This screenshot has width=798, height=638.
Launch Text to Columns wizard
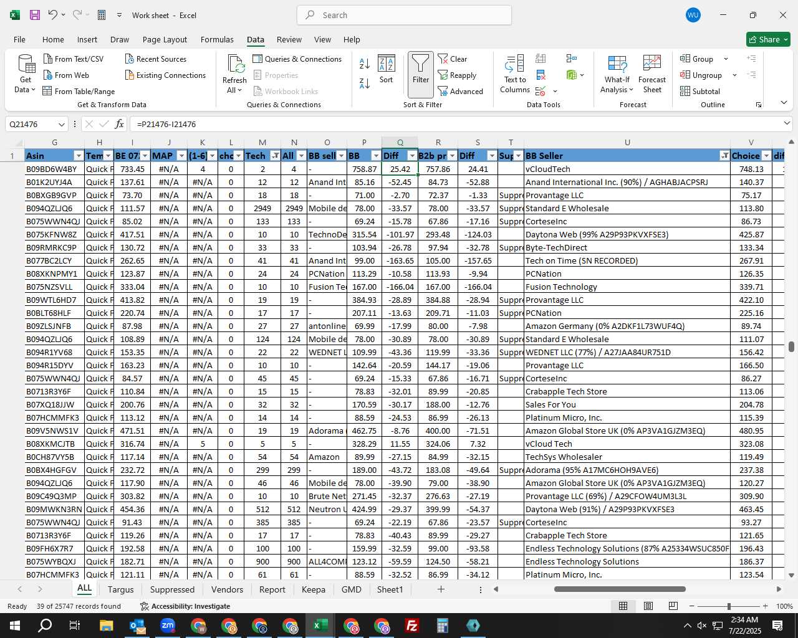(515, 74)
